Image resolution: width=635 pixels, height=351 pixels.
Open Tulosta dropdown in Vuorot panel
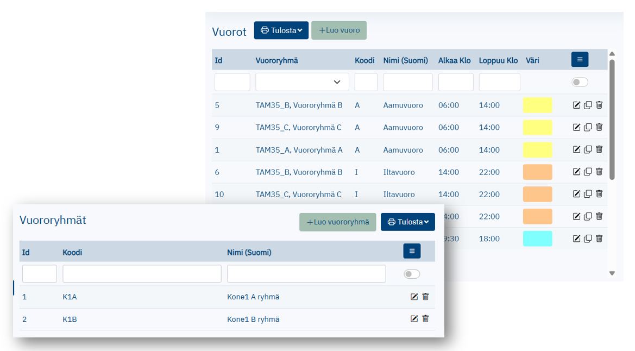(281, 30)
